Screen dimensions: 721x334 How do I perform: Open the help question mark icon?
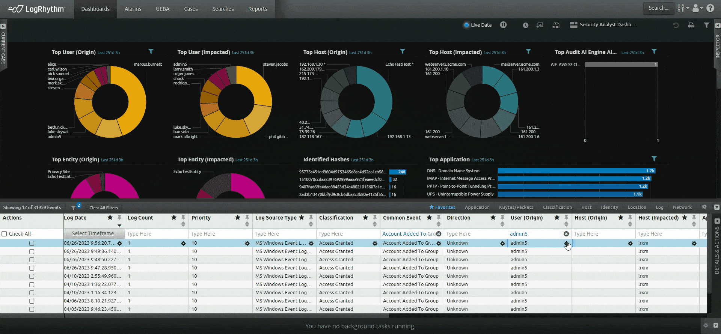[710, 8]
